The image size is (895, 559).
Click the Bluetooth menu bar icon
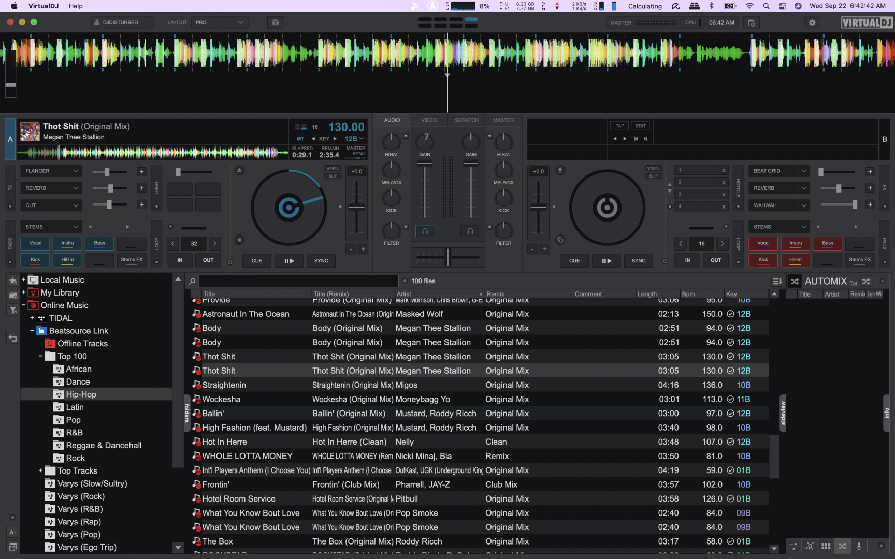pyautogui.click(x=711, y=6)
